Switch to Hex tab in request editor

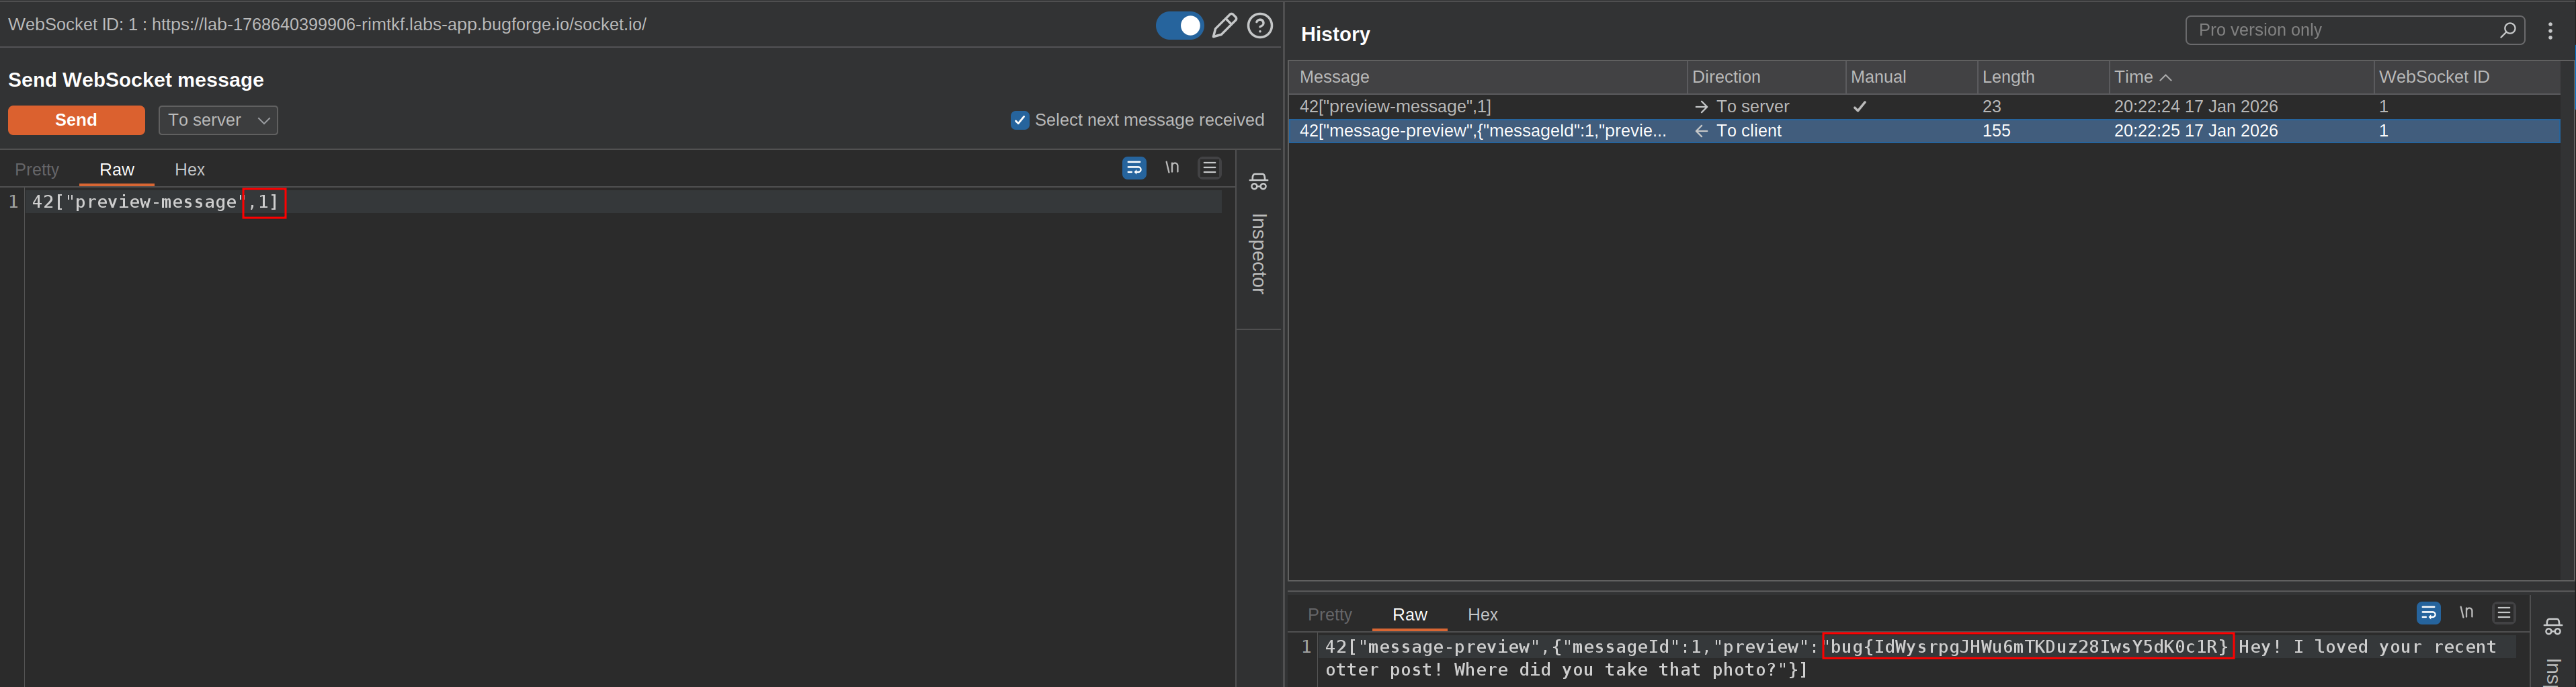(189, 170)
